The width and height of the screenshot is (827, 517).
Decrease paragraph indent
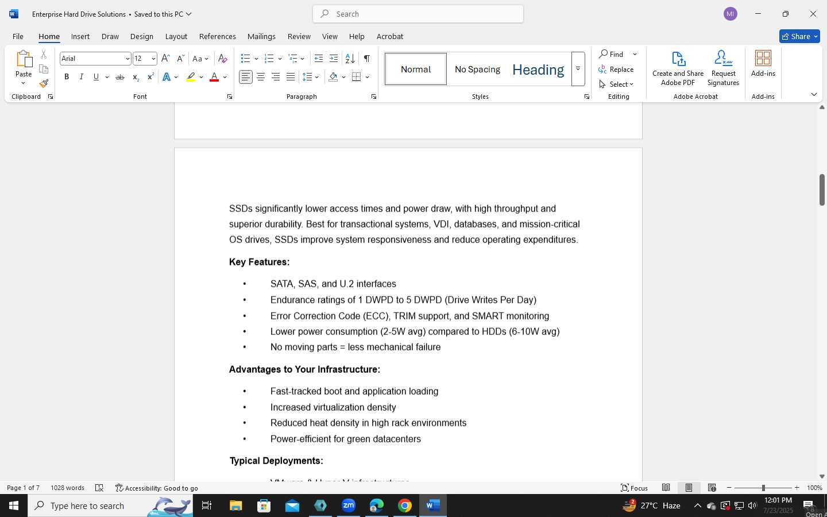319,59
